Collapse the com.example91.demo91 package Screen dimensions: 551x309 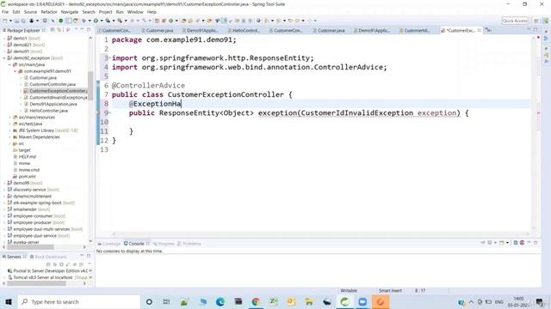(x=15, y=71)
